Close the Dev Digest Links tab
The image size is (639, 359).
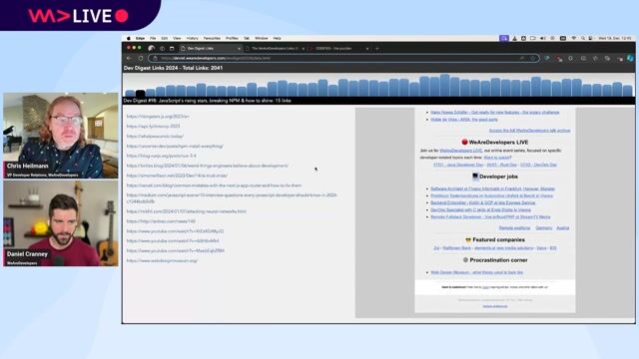click(239, 49)
